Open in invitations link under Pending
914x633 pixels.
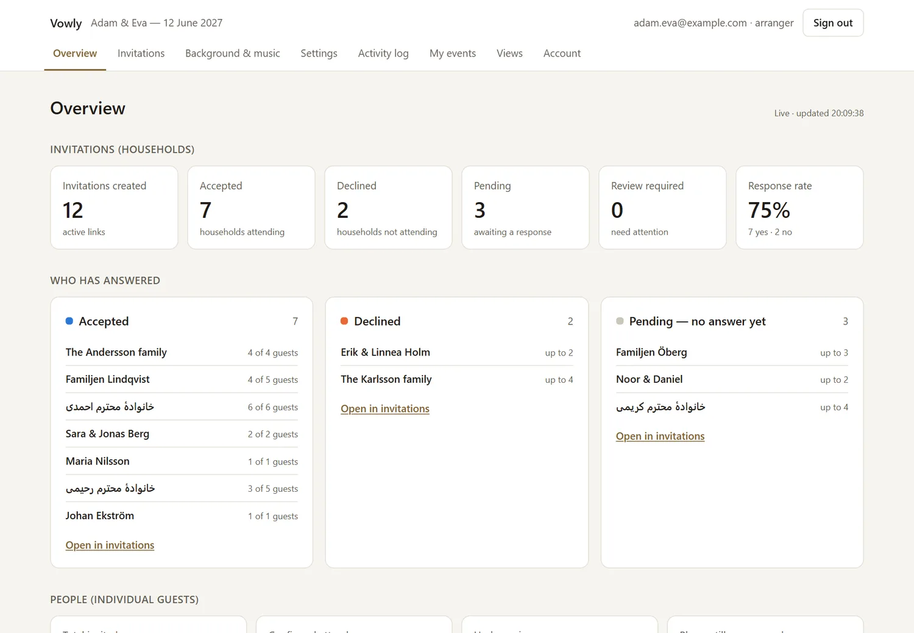[x=660, y=436]
